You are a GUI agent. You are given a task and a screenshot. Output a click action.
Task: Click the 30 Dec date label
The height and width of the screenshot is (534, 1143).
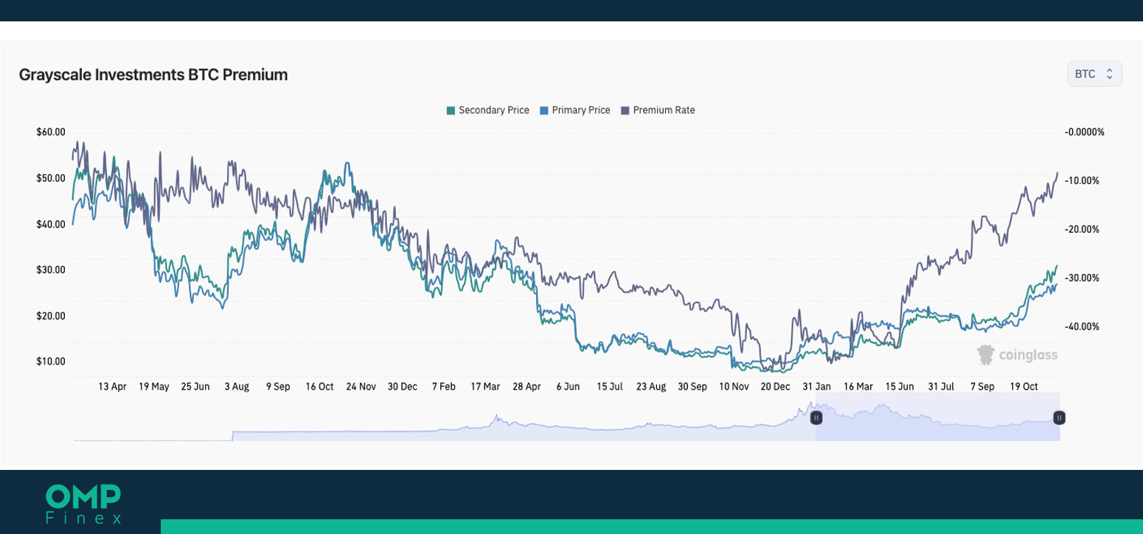(403, 386)
